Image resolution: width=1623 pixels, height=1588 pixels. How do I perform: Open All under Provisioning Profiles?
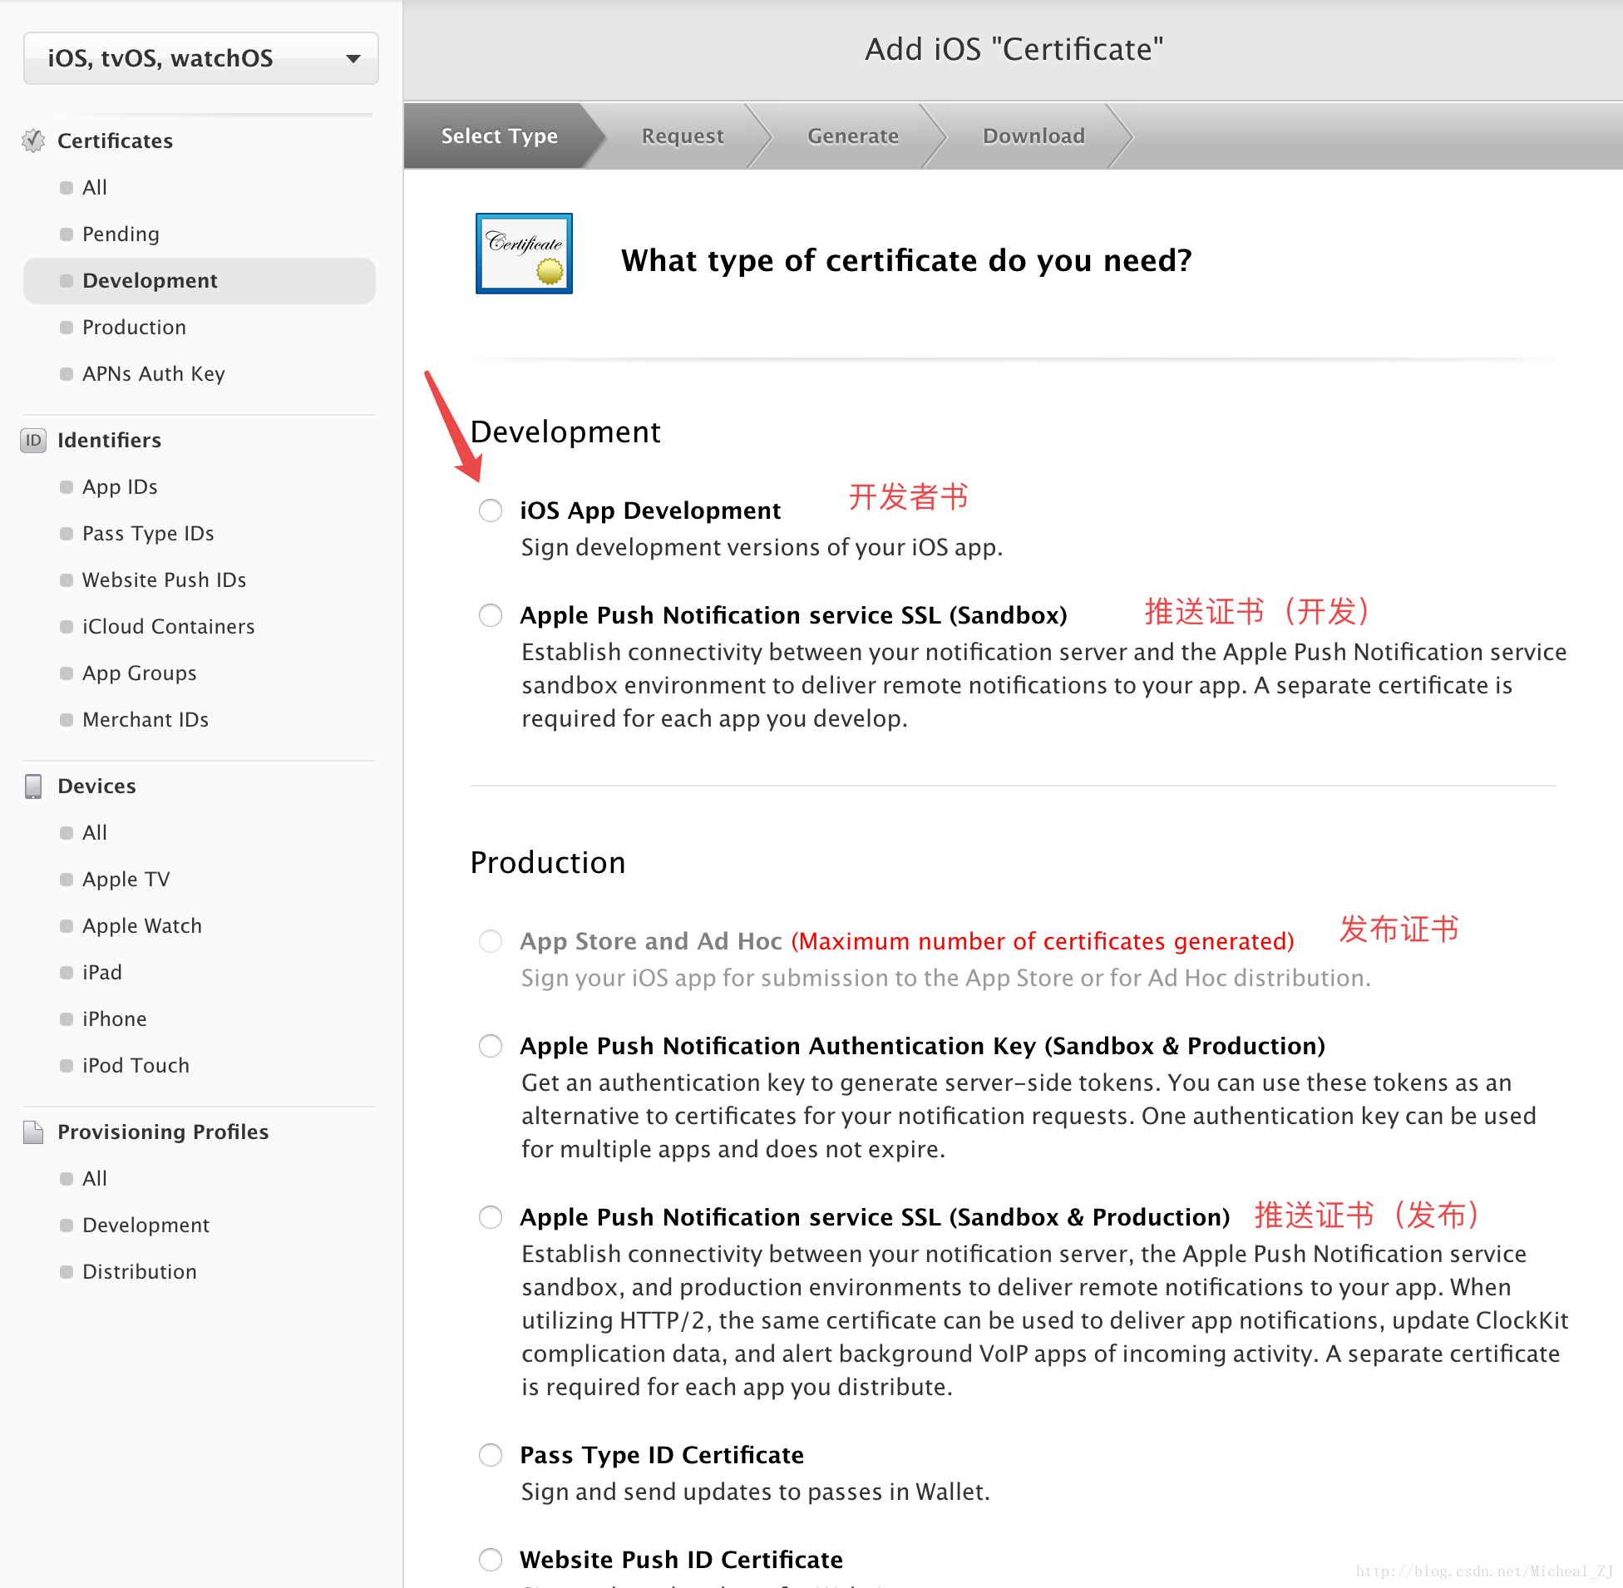point(94,1179)
